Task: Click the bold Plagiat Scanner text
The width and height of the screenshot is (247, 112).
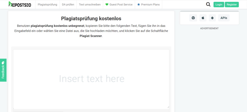Action: 91,36
